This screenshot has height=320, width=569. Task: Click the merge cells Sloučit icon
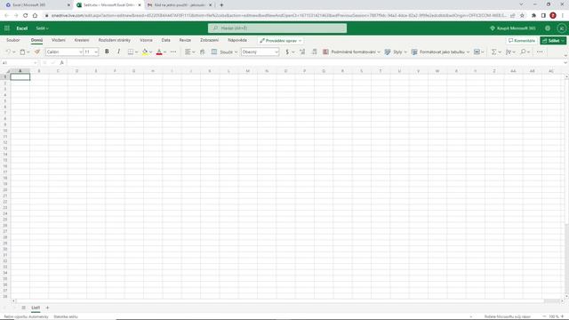click(x=214, y=52)
